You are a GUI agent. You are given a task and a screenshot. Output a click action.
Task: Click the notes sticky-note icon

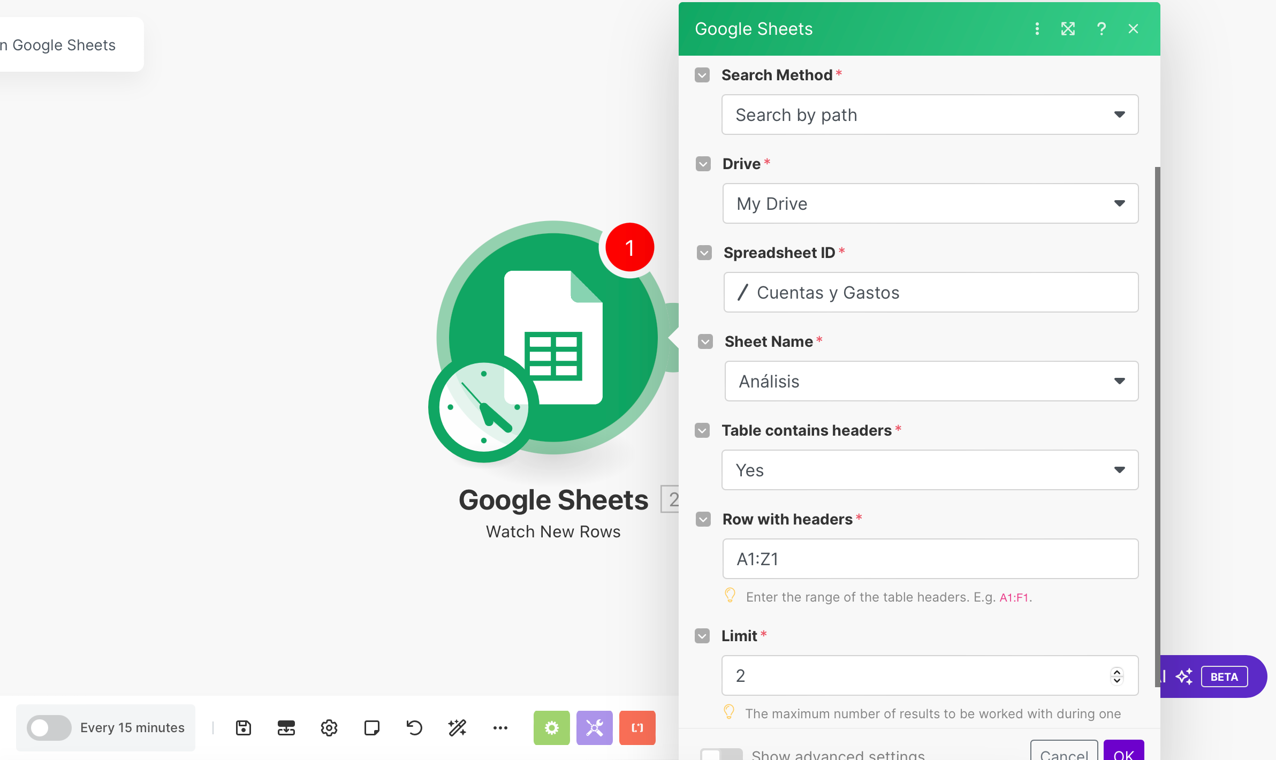[372, 728]
